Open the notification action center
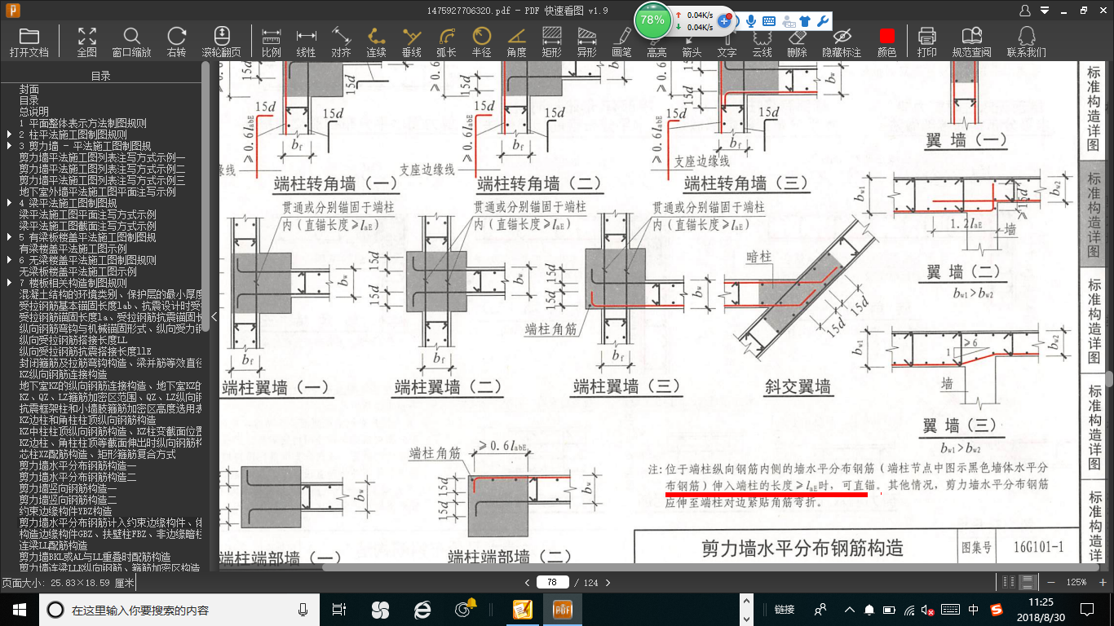The width and height of the screenshot is (1114, 626). coord(1086,609)
